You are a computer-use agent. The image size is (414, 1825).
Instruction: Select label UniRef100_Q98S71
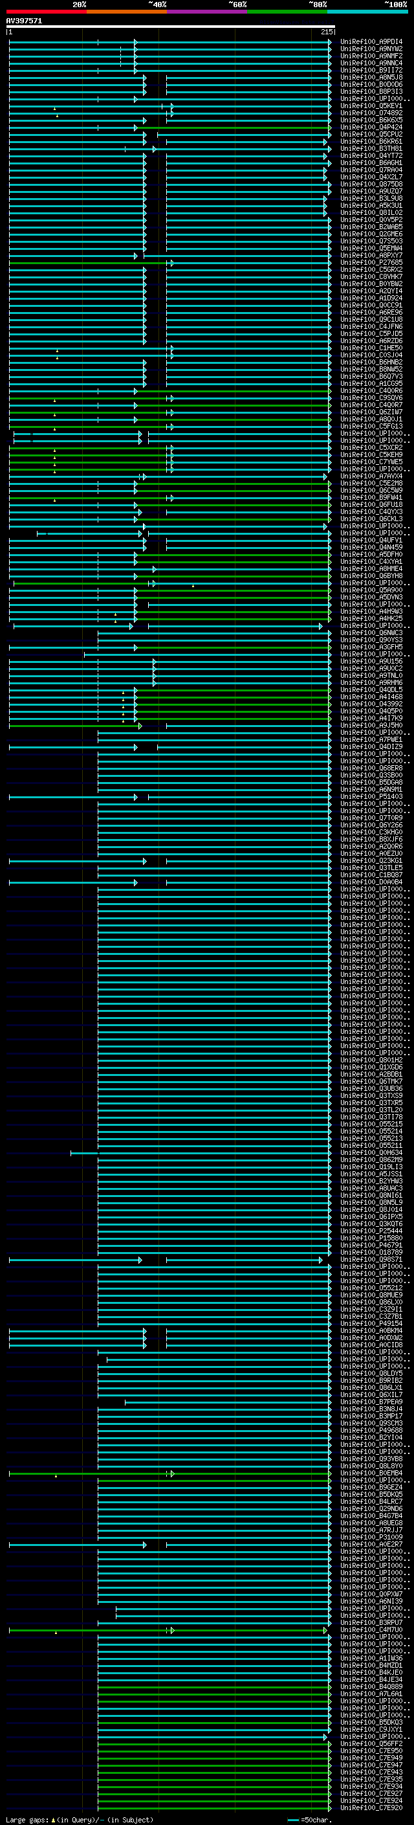tap(371, 1260)
